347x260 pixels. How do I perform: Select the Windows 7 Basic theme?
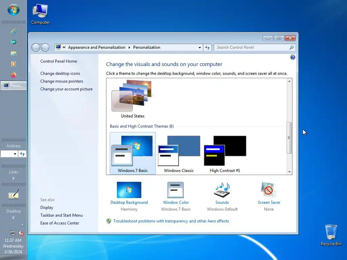(133, 153)
